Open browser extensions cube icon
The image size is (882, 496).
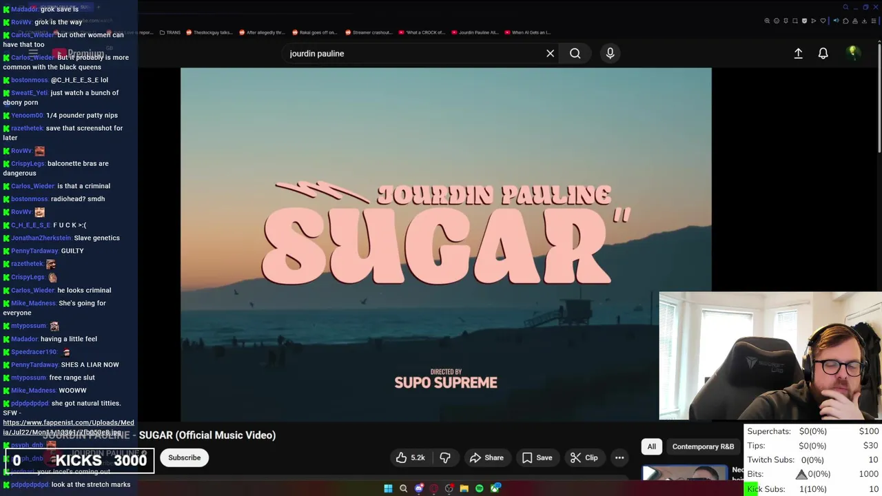[x=845, y=21]
